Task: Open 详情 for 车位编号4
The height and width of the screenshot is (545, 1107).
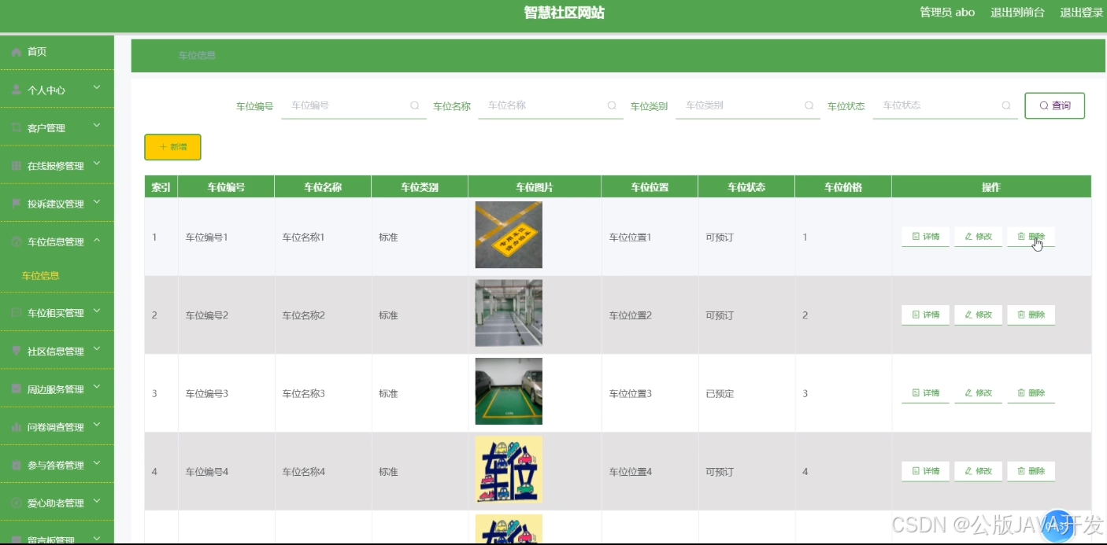Action: click(x=925, y=471)
